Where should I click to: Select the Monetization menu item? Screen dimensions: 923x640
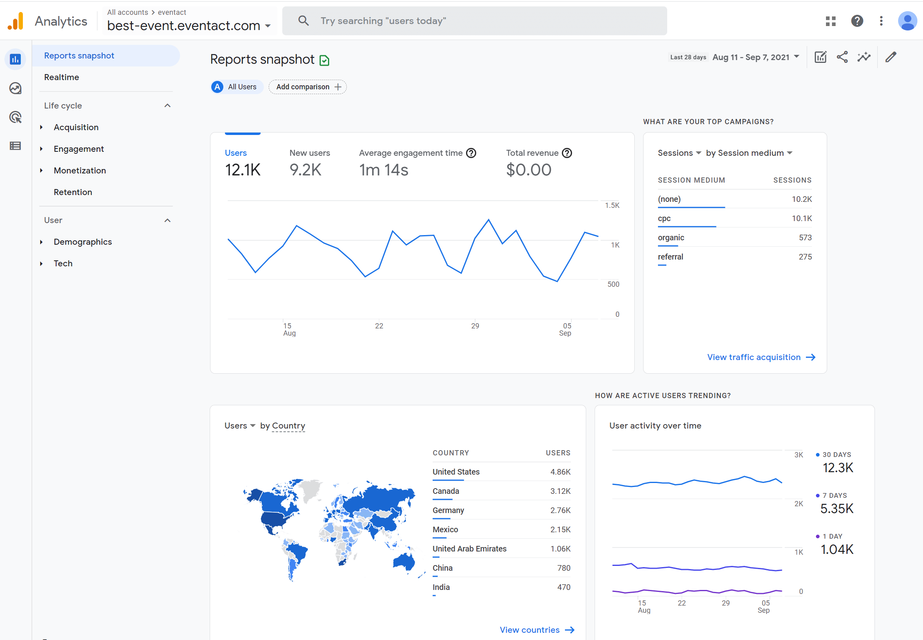tap(79, 171)
